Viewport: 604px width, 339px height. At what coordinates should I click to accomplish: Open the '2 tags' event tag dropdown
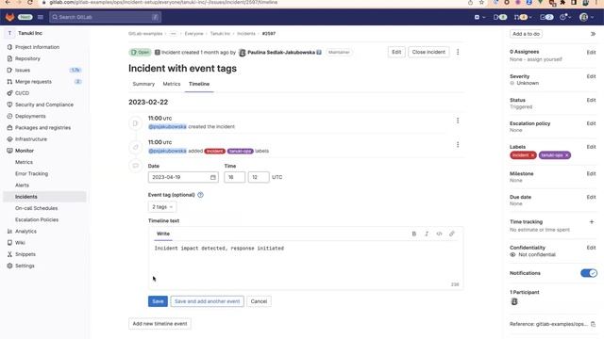pos(161,207)
